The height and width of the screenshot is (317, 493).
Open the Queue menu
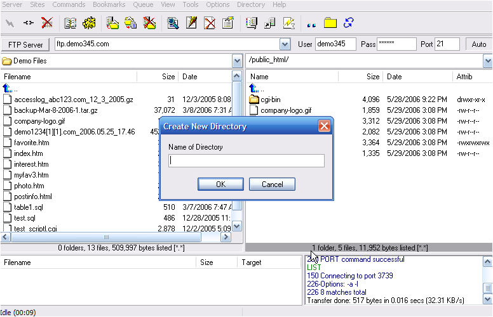click(x=143, y=4)
